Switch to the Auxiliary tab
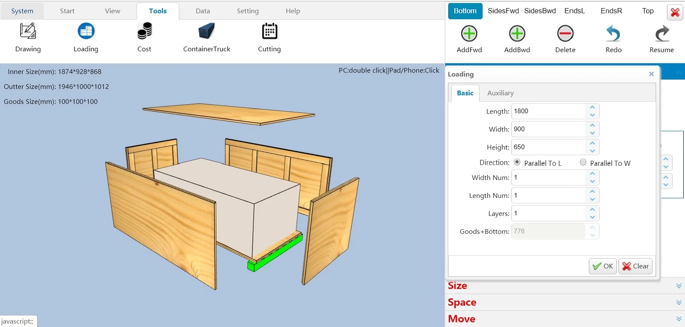685x327 pixels. (x=500, y=93)
